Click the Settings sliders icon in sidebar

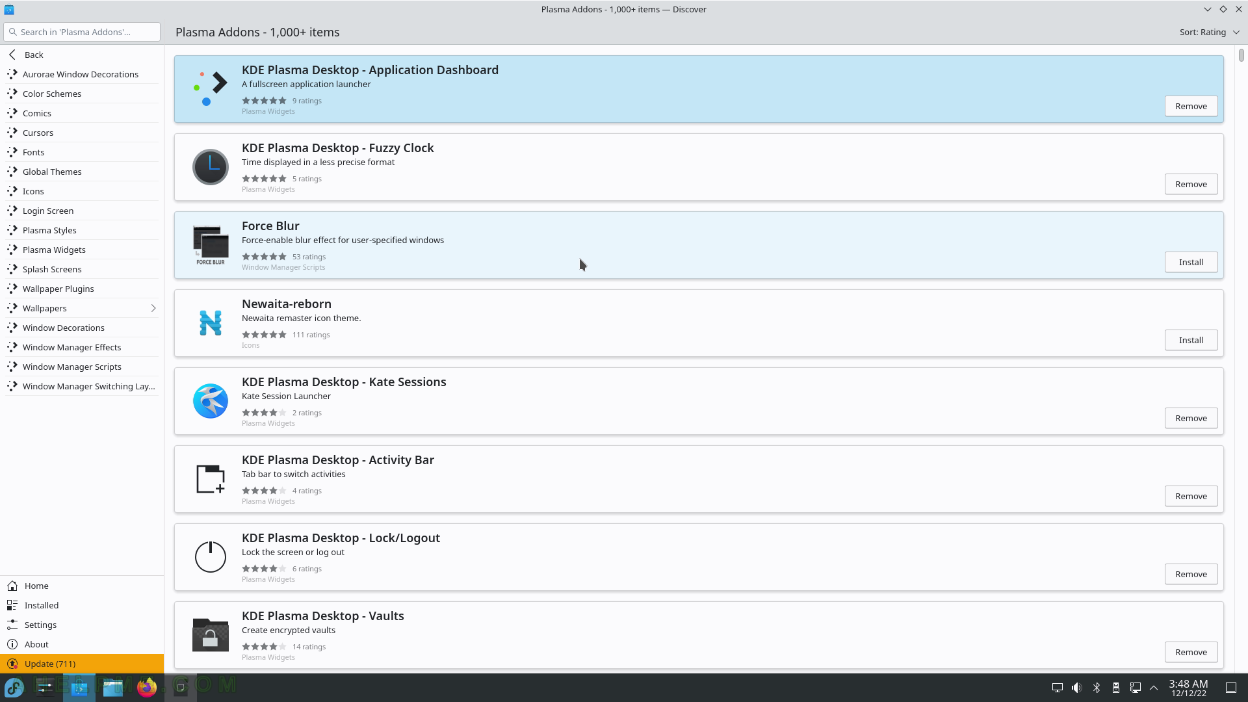click(x=12, y=625)
